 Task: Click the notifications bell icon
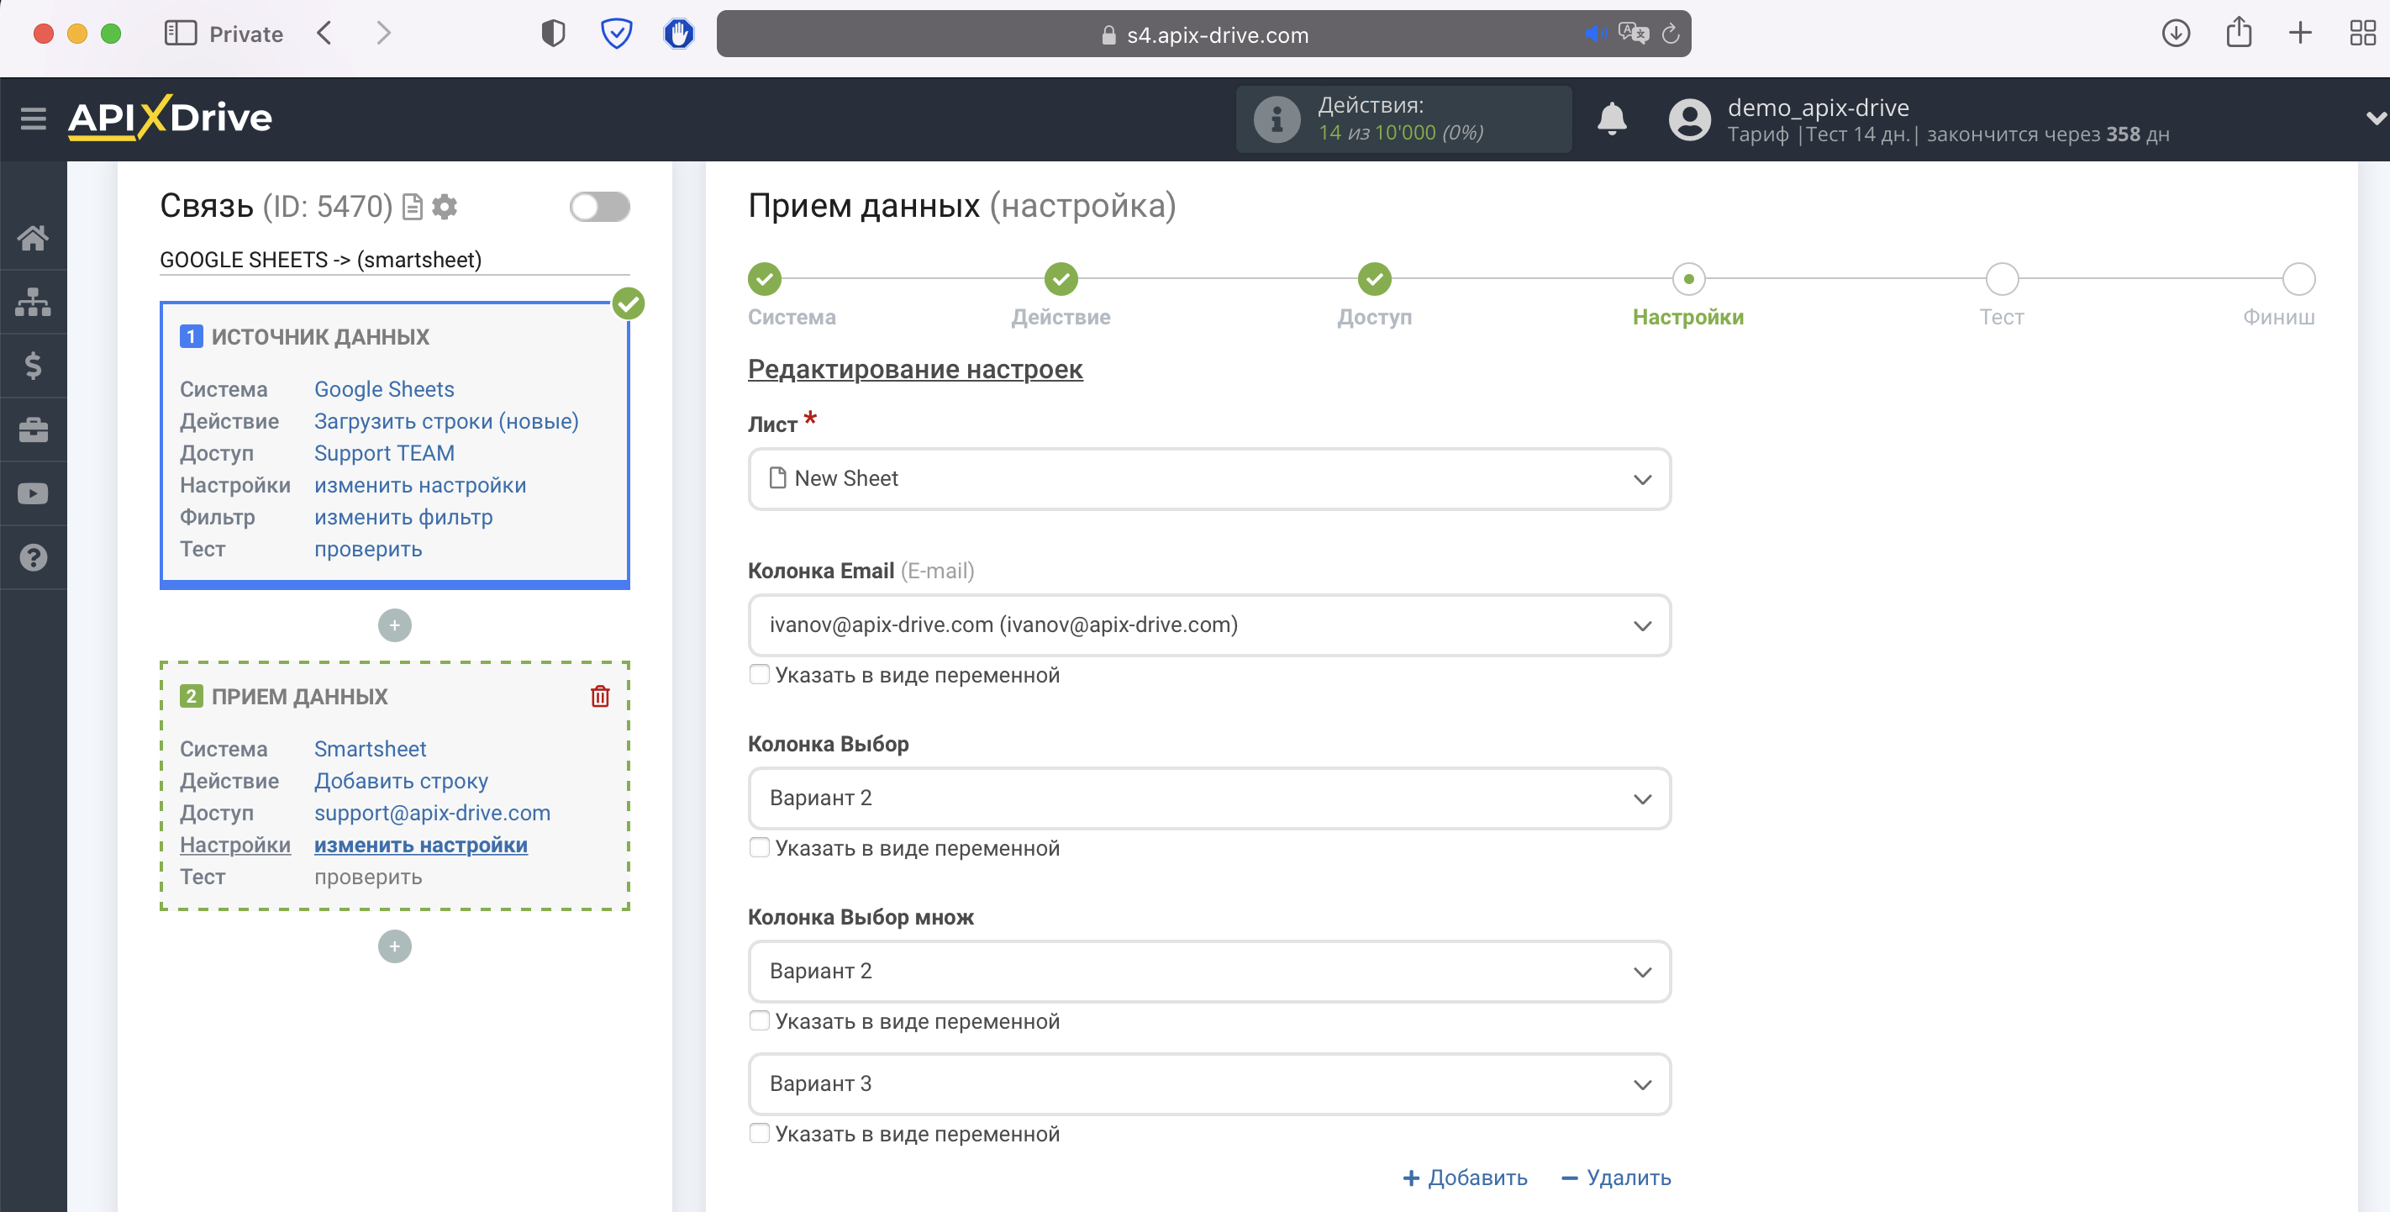click(1612, 119)
